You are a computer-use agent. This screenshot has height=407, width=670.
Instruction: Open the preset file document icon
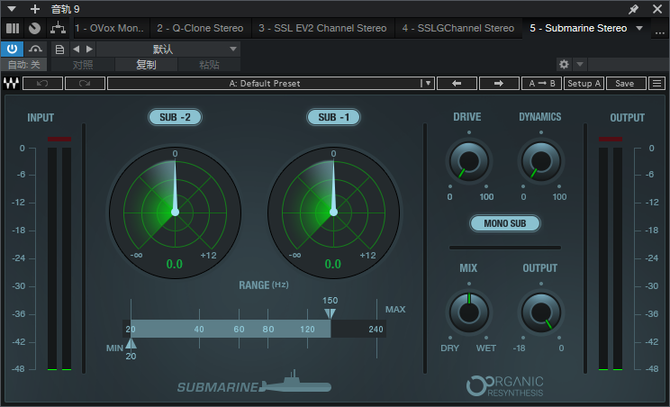(59, 50)
